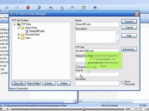This screenshot has height=111, width=149.
Task: Click the FTP Site Profile Manager title icon
Action: click(11, 14)
